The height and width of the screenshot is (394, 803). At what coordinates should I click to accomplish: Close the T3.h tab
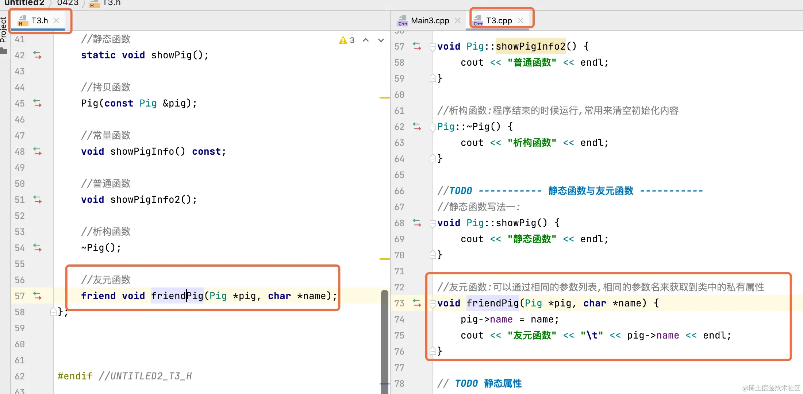(x=56, y=20)
